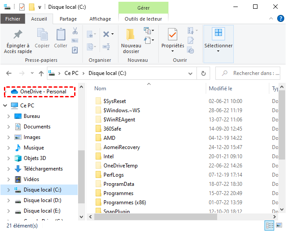
Task: Open the address bar history dropdown
Action: point(190,74)
